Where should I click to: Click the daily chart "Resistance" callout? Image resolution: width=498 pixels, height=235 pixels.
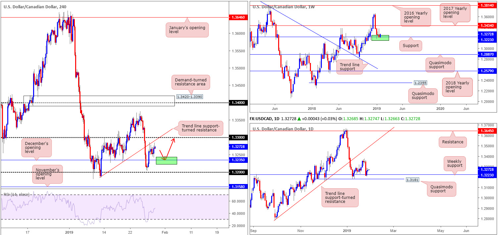pyautogui.click(x=453, y=142)
